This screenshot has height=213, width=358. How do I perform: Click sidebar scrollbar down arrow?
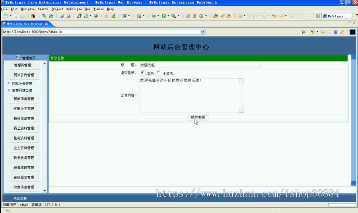45,191
